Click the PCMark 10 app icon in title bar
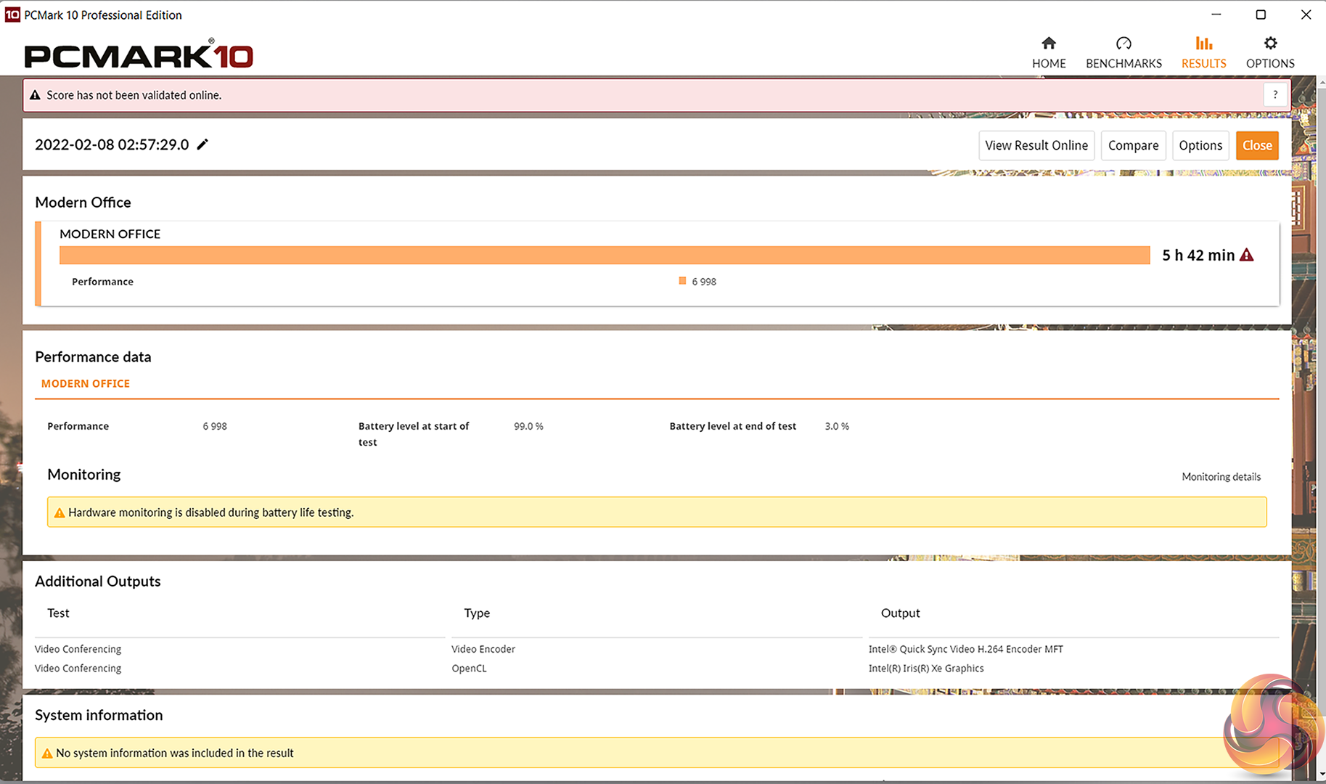The image size is (1326, 784). 12,15
